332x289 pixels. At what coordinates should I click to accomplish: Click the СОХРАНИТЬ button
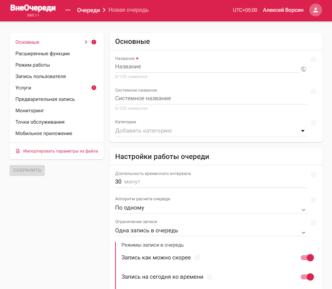[27, 170]
